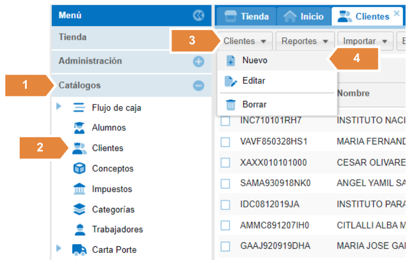The image size is (409, 263).
Task: Open the Importar dropdown
Action: tap(365, 41)
